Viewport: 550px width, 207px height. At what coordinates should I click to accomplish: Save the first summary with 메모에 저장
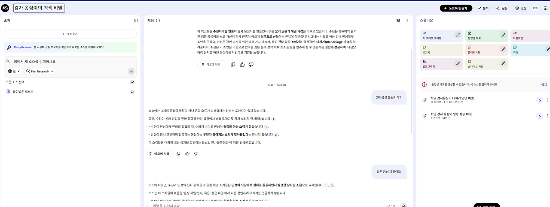pos(211,65)
